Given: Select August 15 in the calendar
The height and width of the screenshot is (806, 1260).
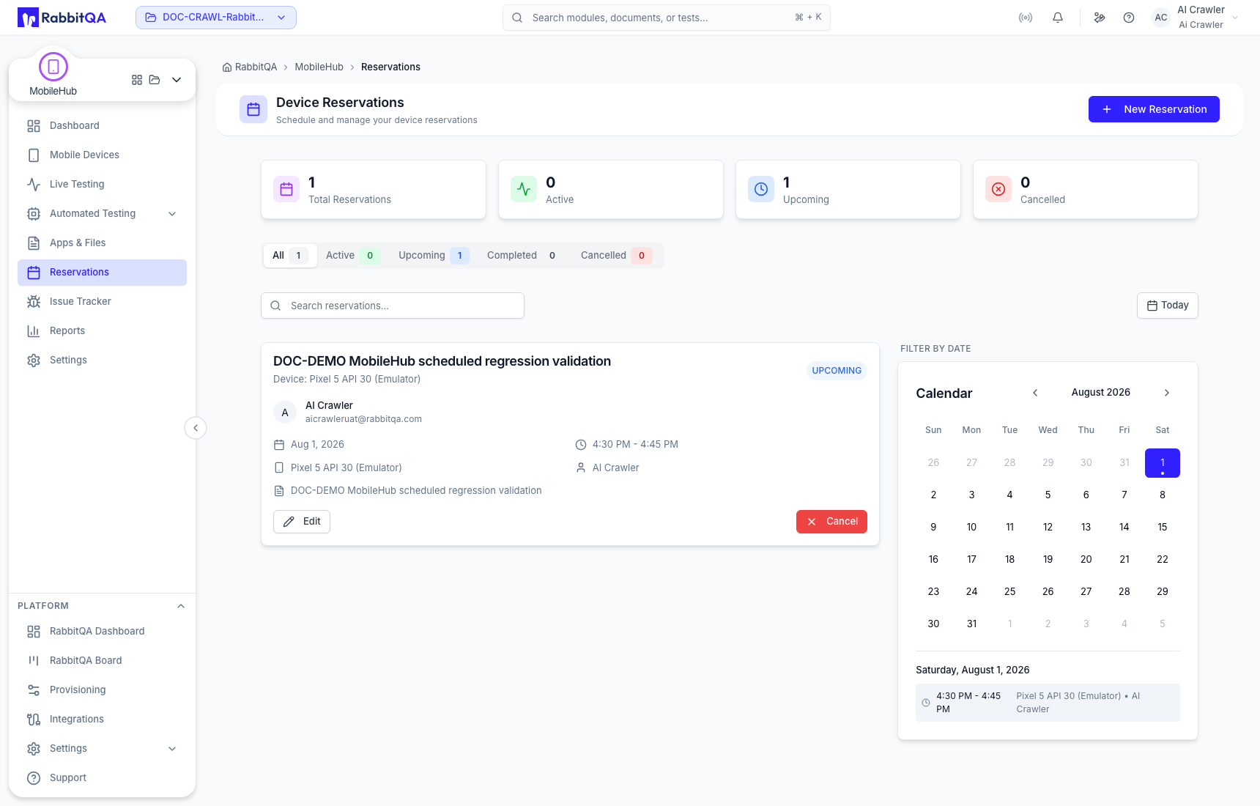Looking at the screenshot, I should 1163,528.
